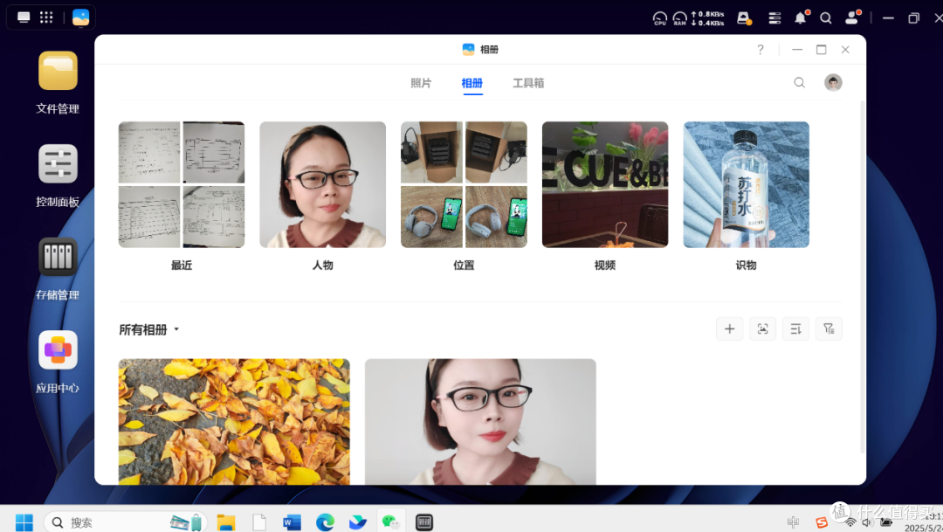Click the sort albums icon button

point(795,328)
